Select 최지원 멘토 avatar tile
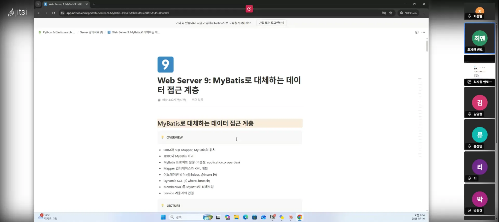 pos(480,38)
